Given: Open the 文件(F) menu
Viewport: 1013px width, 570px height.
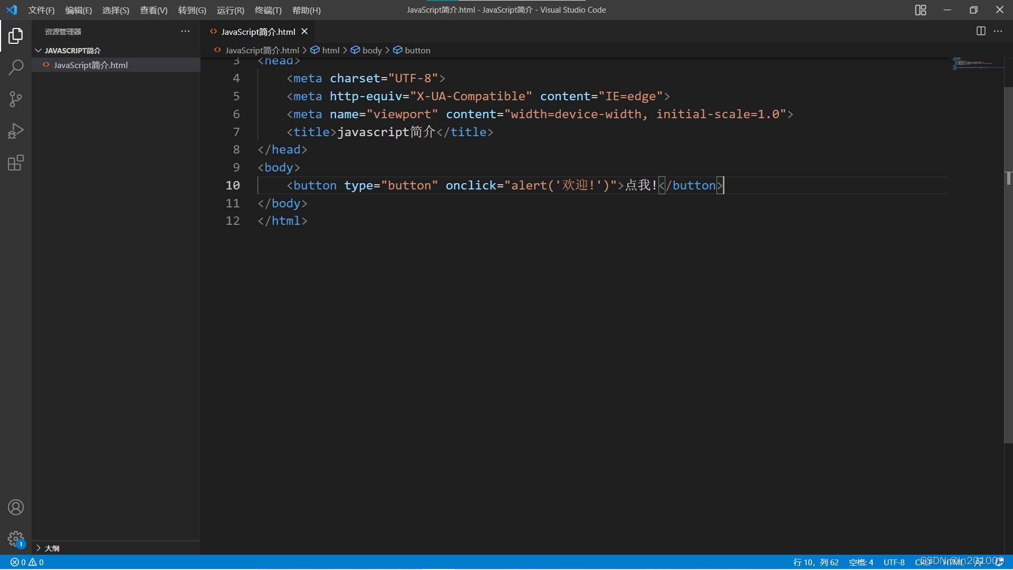Looking at the screenshot, I should pos(41,10).
